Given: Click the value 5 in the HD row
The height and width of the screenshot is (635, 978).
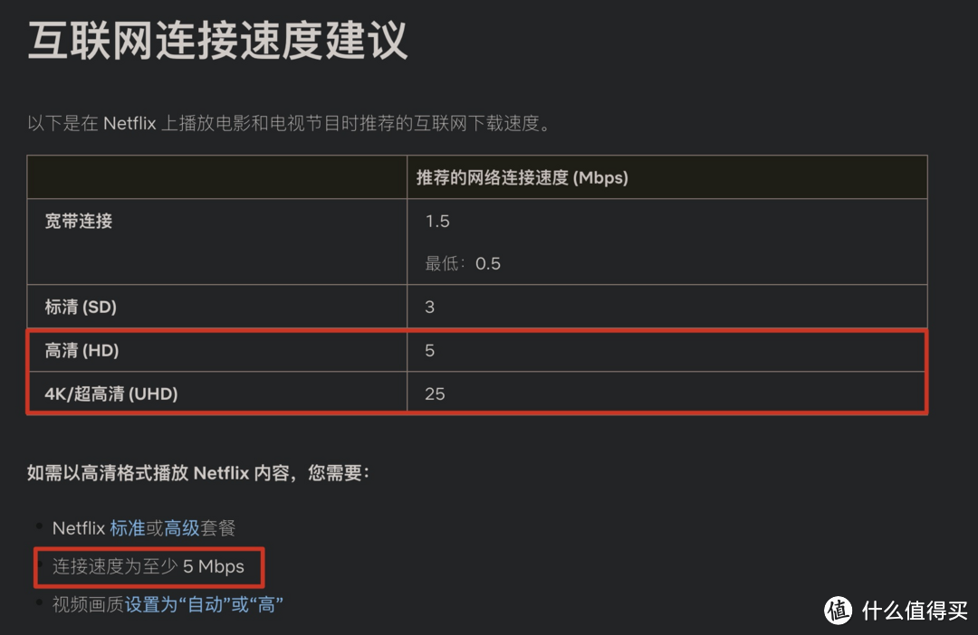Looking at the screenshot, I should coord(430,350).
